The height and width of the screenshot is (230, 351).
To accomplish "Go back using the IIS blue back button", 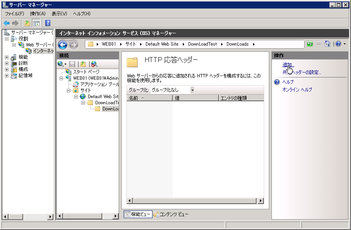I will 63,44.
